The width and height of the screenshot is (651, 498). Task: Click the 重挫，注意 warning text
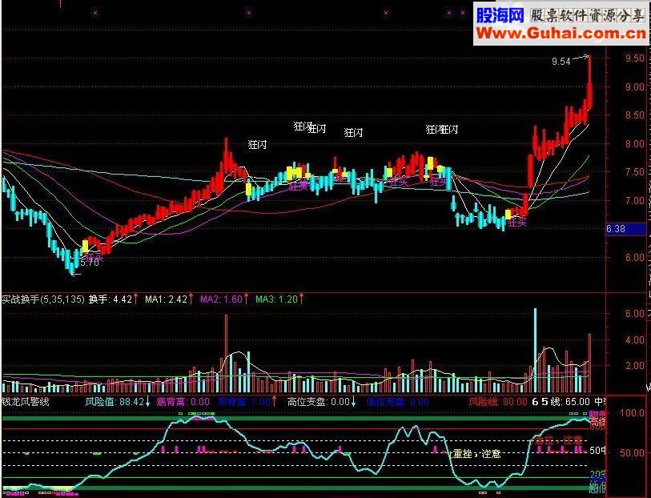(x=476, y=454)
